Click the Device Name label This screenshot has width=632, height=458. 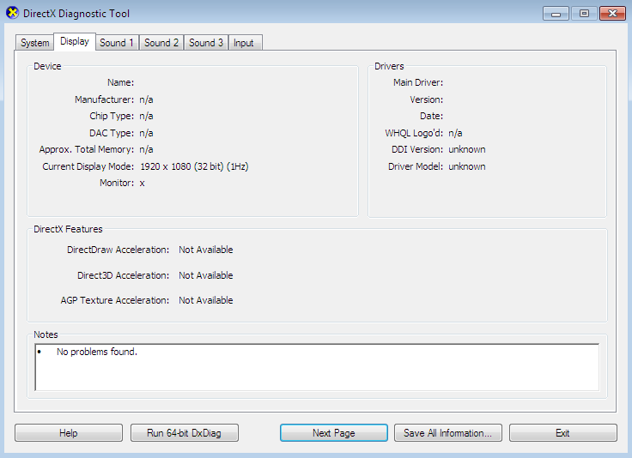[x=120, y=83]
